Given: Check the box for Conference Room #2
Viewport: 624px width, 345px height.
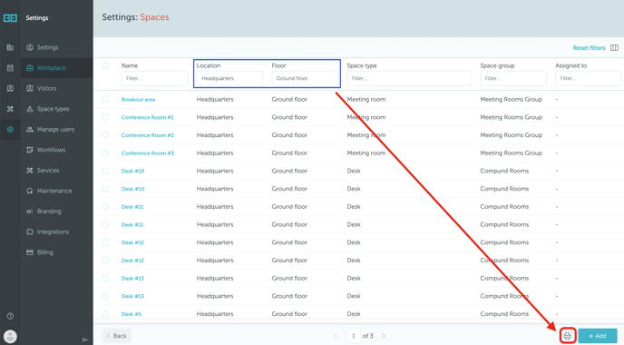Looking at the screenshot, I should pyautogui.click(x=105, y=135).
